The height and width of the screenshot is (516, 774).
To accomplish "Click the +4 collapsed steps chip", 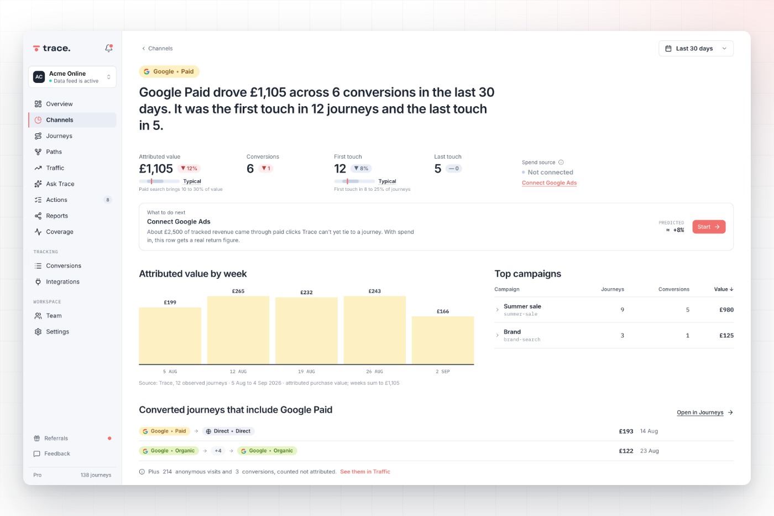I will tap(218, 451).
